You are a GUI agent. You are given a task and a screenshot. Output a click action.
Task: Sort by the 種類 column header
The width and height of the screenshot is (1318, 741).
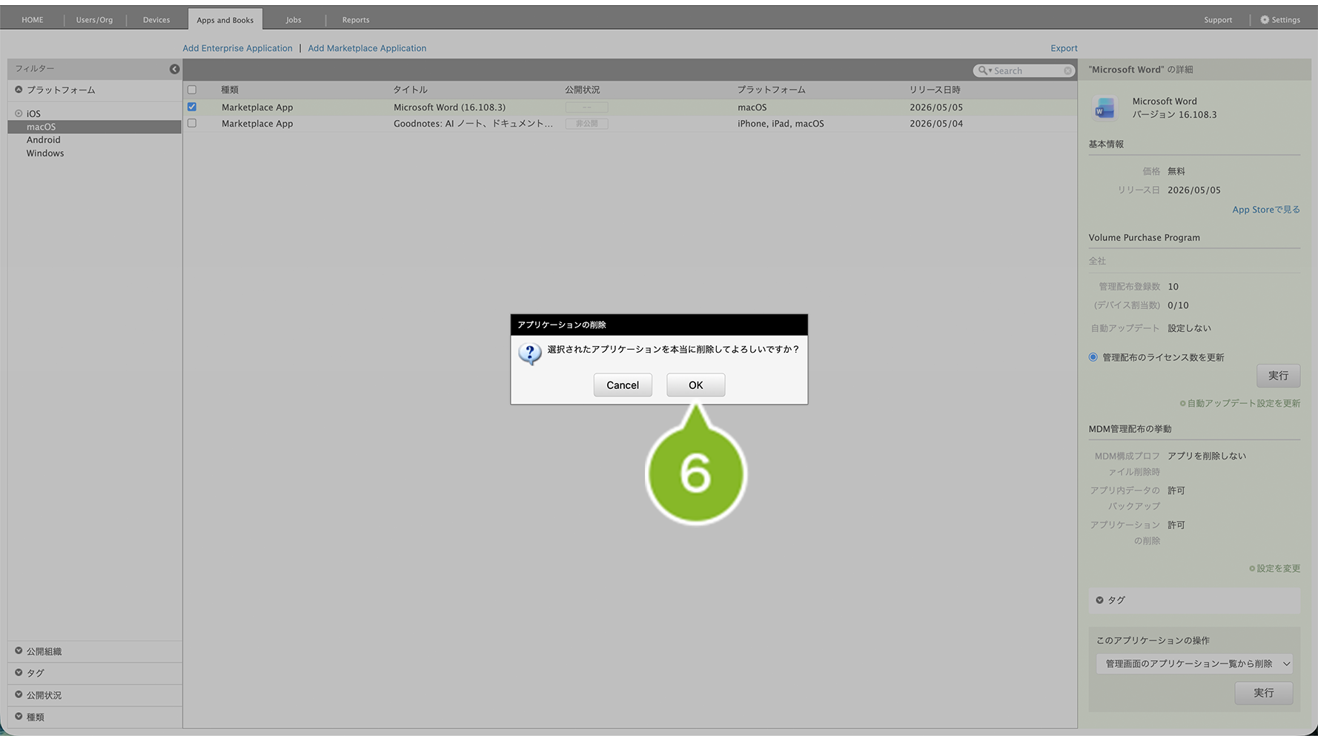[x=230, y=90]
